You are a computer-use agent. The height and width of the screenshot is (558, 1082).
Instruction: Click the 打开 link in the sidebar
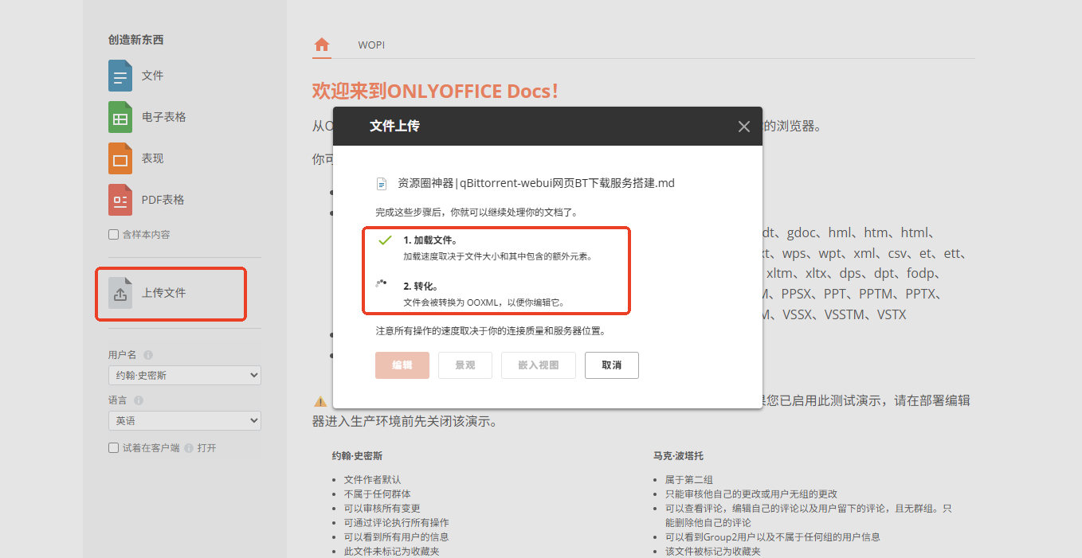pyautogui.click(x=207, y=448)
